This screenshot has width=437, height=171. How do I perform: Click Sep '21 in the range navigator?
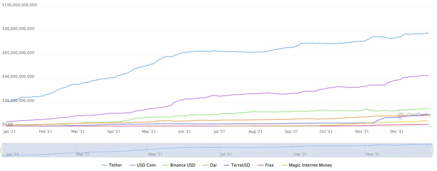point(300,154)
